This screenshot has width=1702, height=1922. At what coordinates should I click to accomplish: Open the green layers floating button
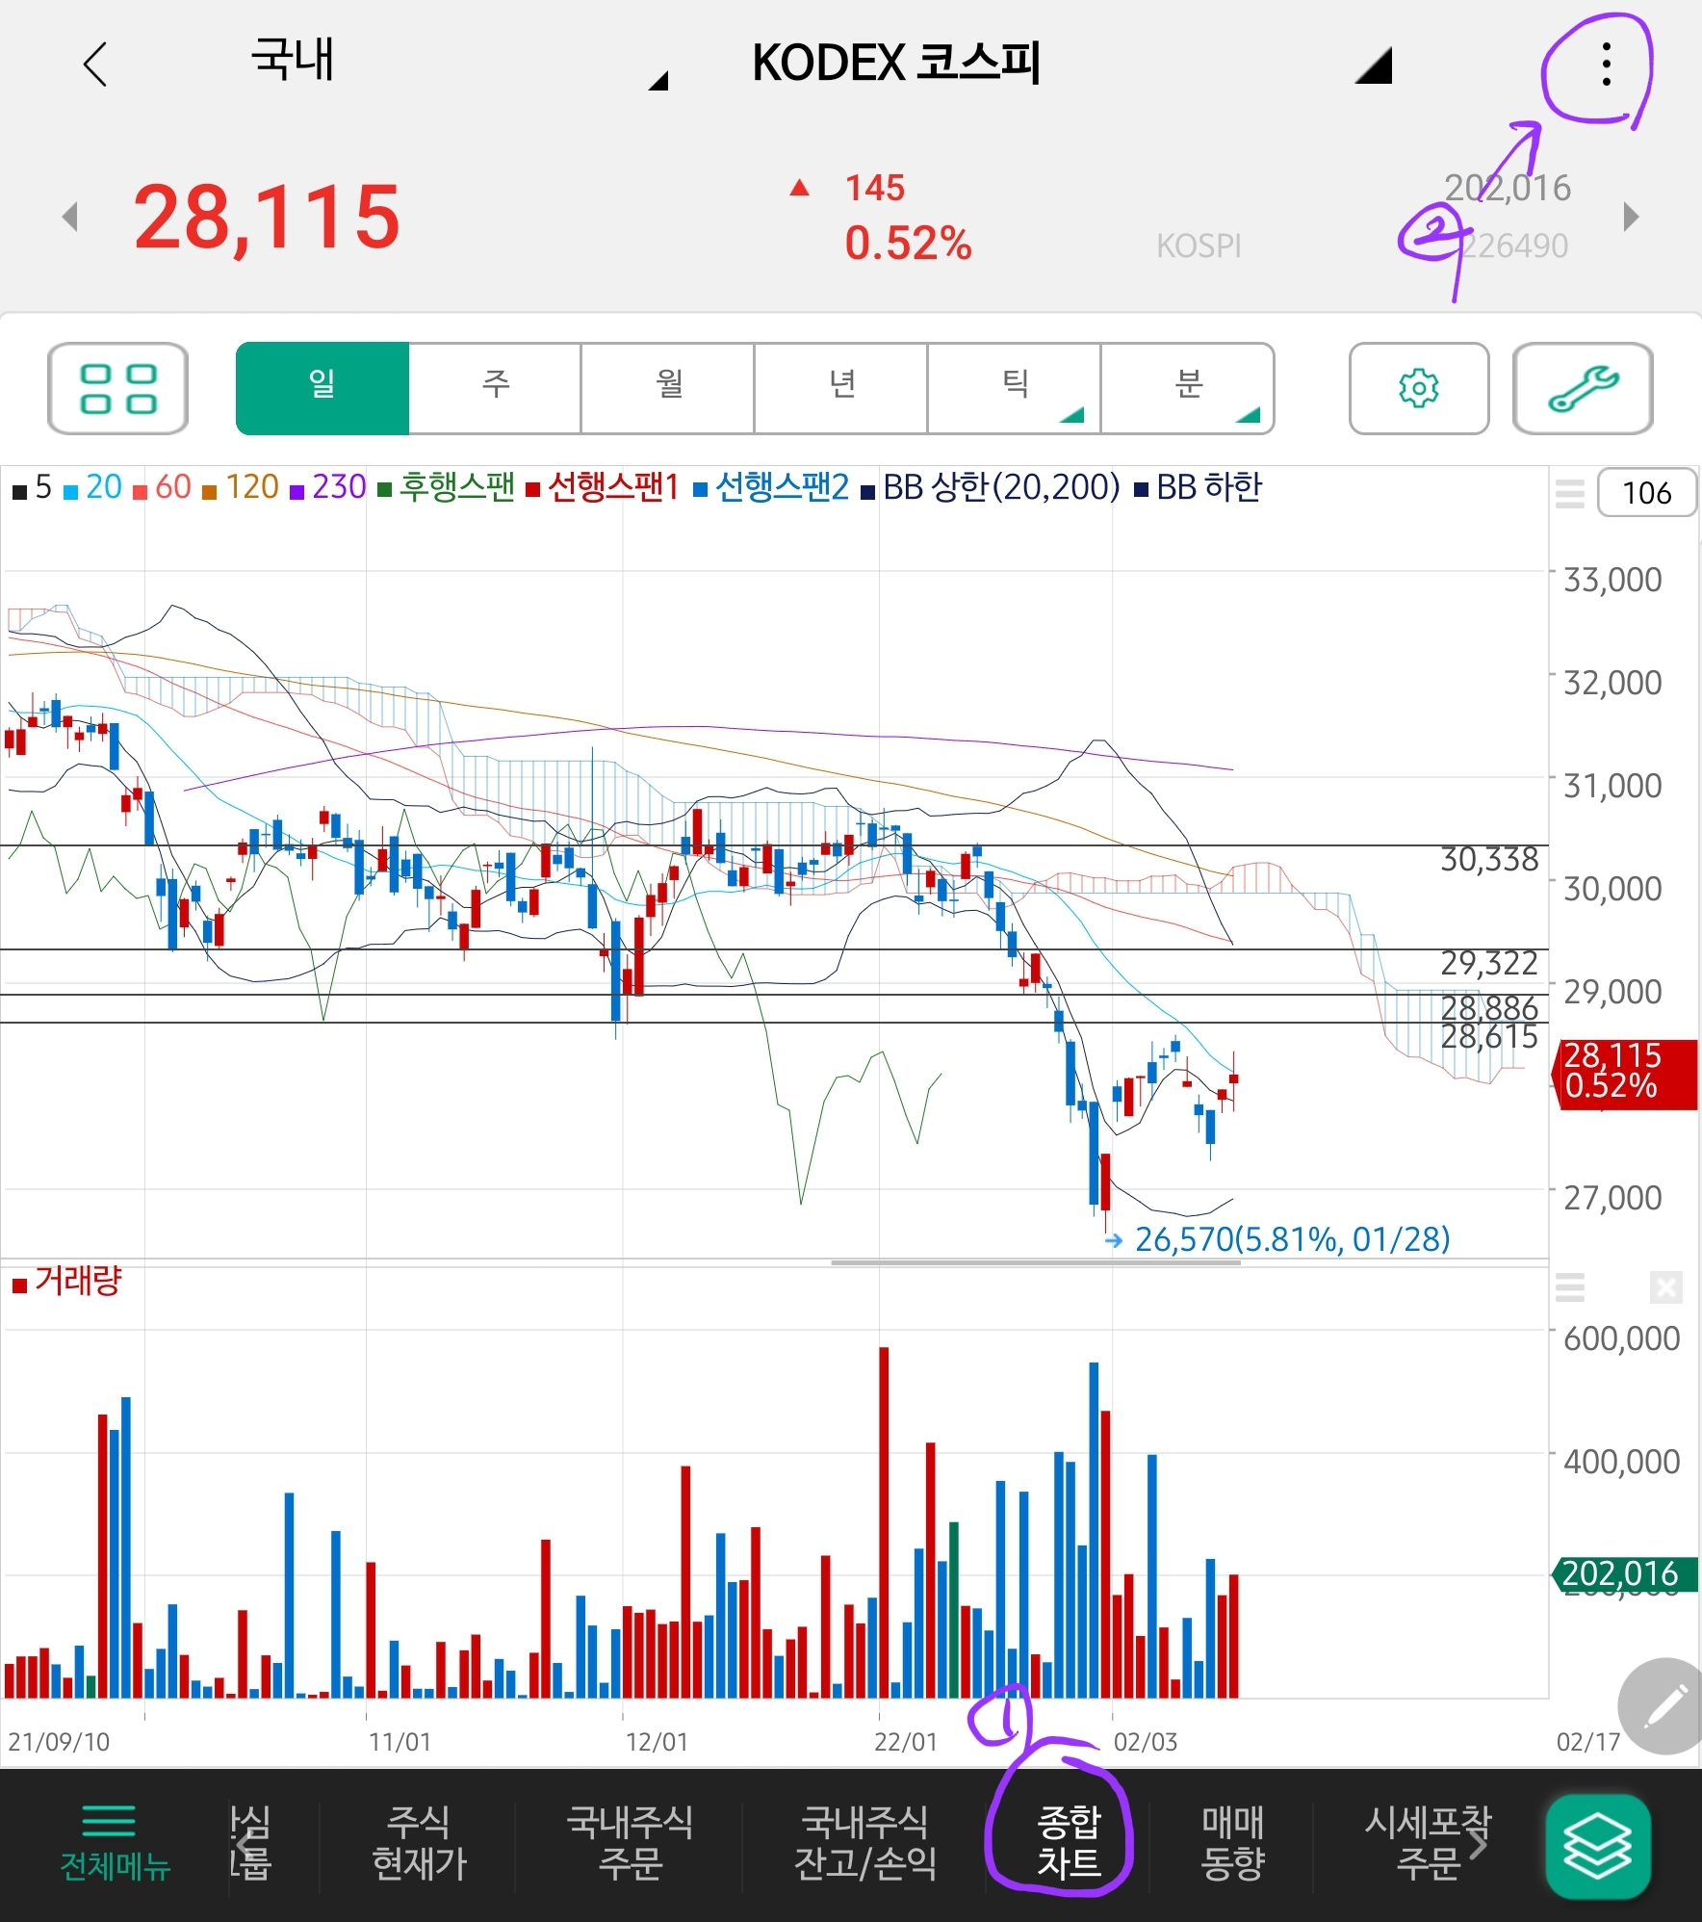(1598, 1846)
